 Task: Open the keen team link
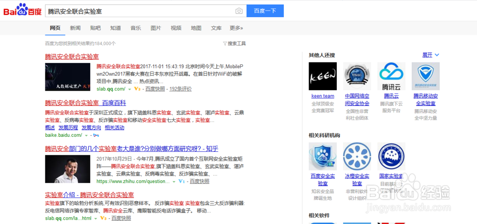coord(323,96)
